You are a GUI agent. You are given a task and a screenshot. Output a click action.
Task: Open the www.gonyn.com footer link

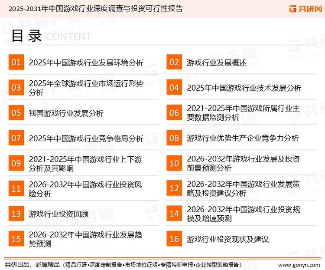coord(299,265)
